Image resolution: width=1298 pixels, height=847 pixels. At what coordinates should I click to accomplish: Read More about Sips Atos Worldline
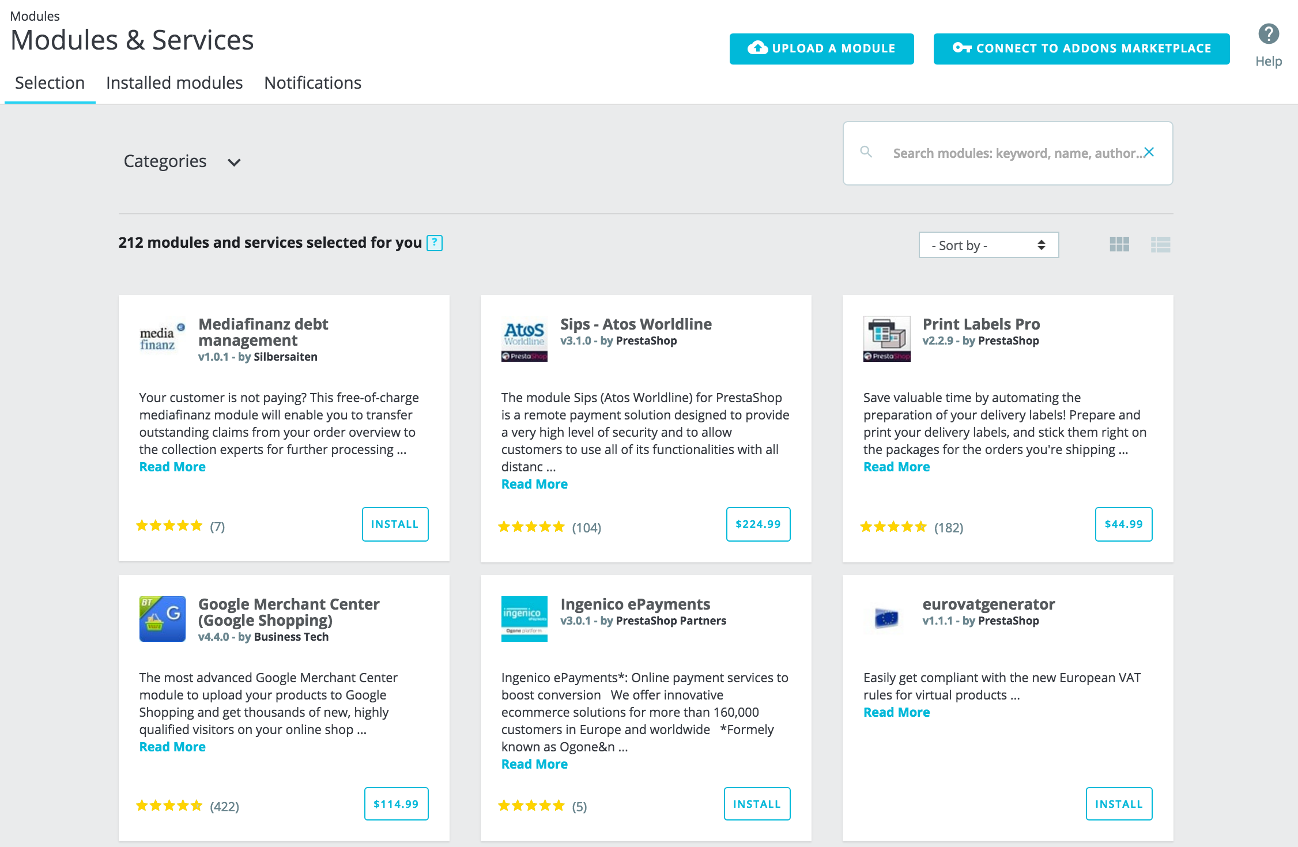tap(534, 484)
